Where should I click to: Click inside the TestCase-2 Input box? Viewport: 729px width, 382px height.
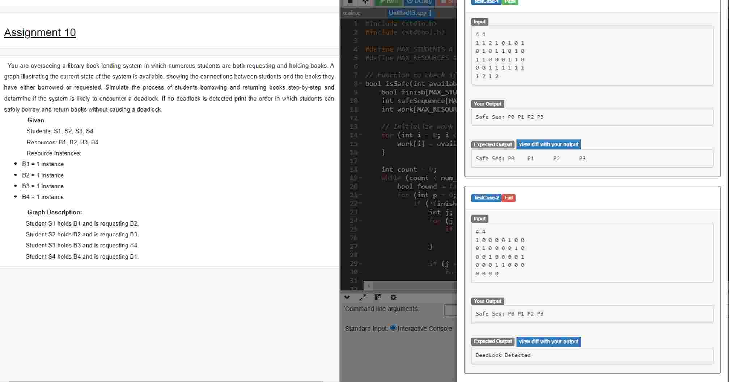coord(590,253)
